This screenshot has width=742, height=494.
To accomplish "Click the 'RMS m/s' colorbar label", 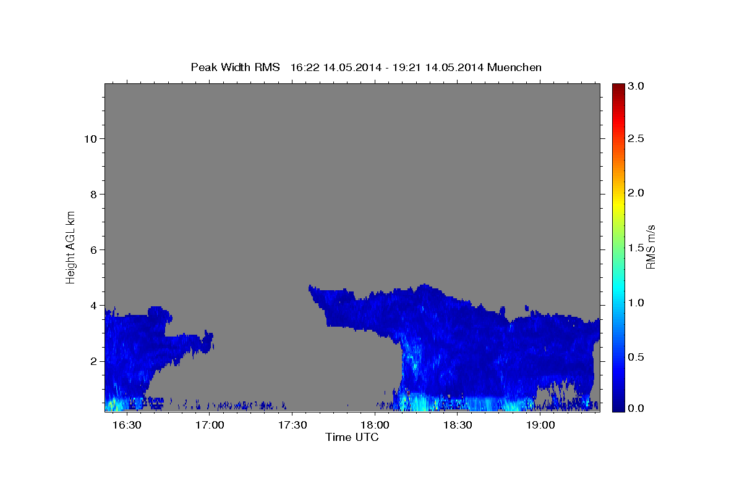I will pyautogui.click(x=650, y=246).
